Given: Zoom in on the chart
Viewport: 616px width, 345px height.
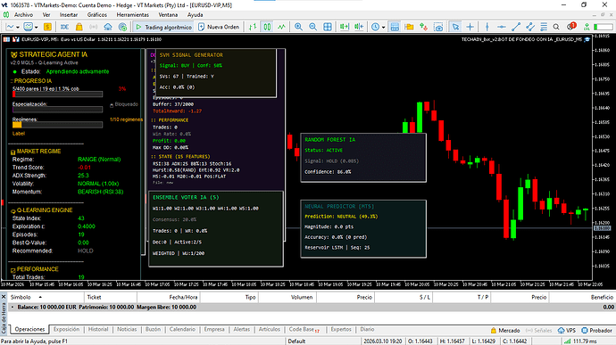Looking at the screenshot, I should coord(298,27).
